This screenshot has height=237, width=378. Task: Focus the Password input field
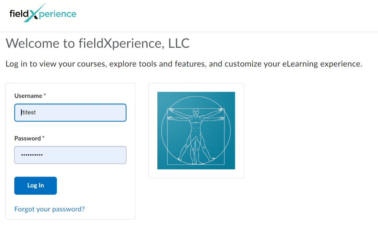click(70, 155)
